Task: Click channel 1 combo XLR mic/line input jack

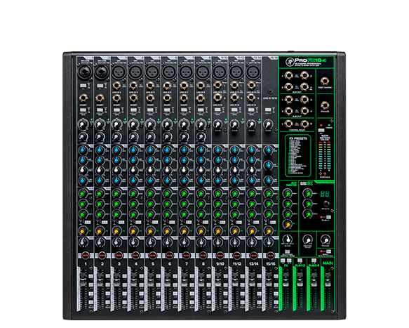Action: [85, 72]
